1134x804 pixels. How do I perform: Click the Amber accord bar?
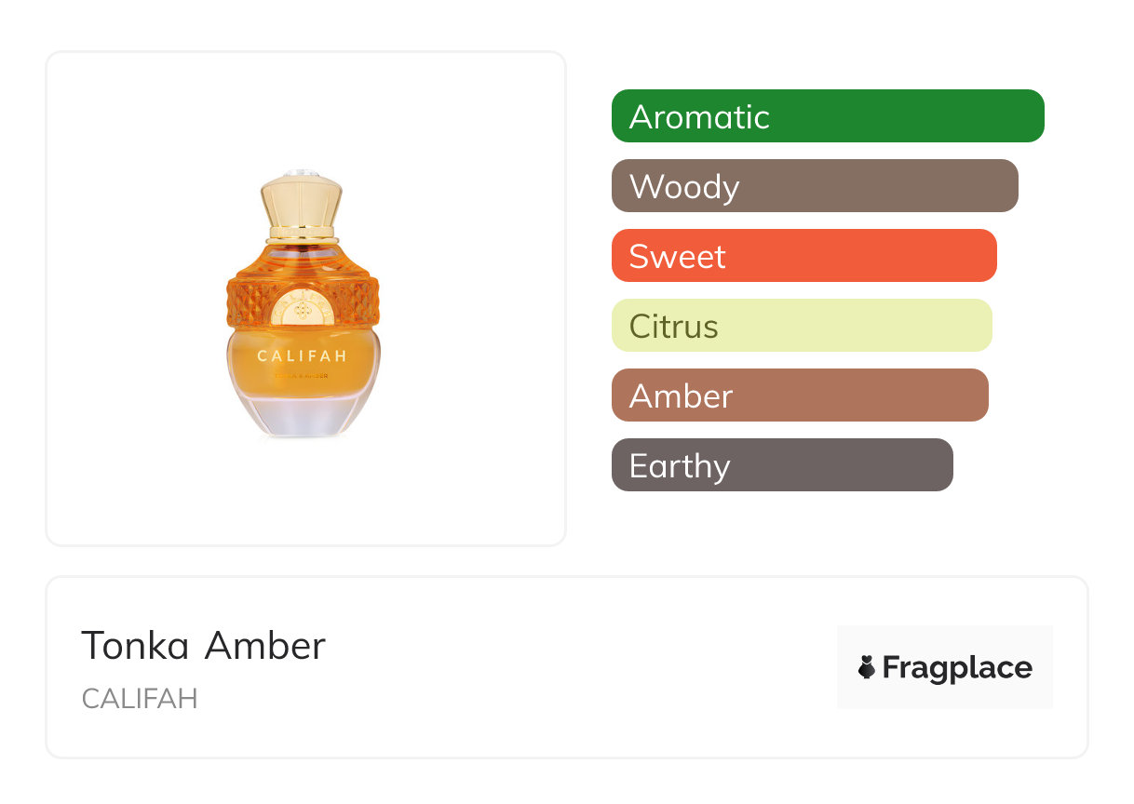(799, 395)
